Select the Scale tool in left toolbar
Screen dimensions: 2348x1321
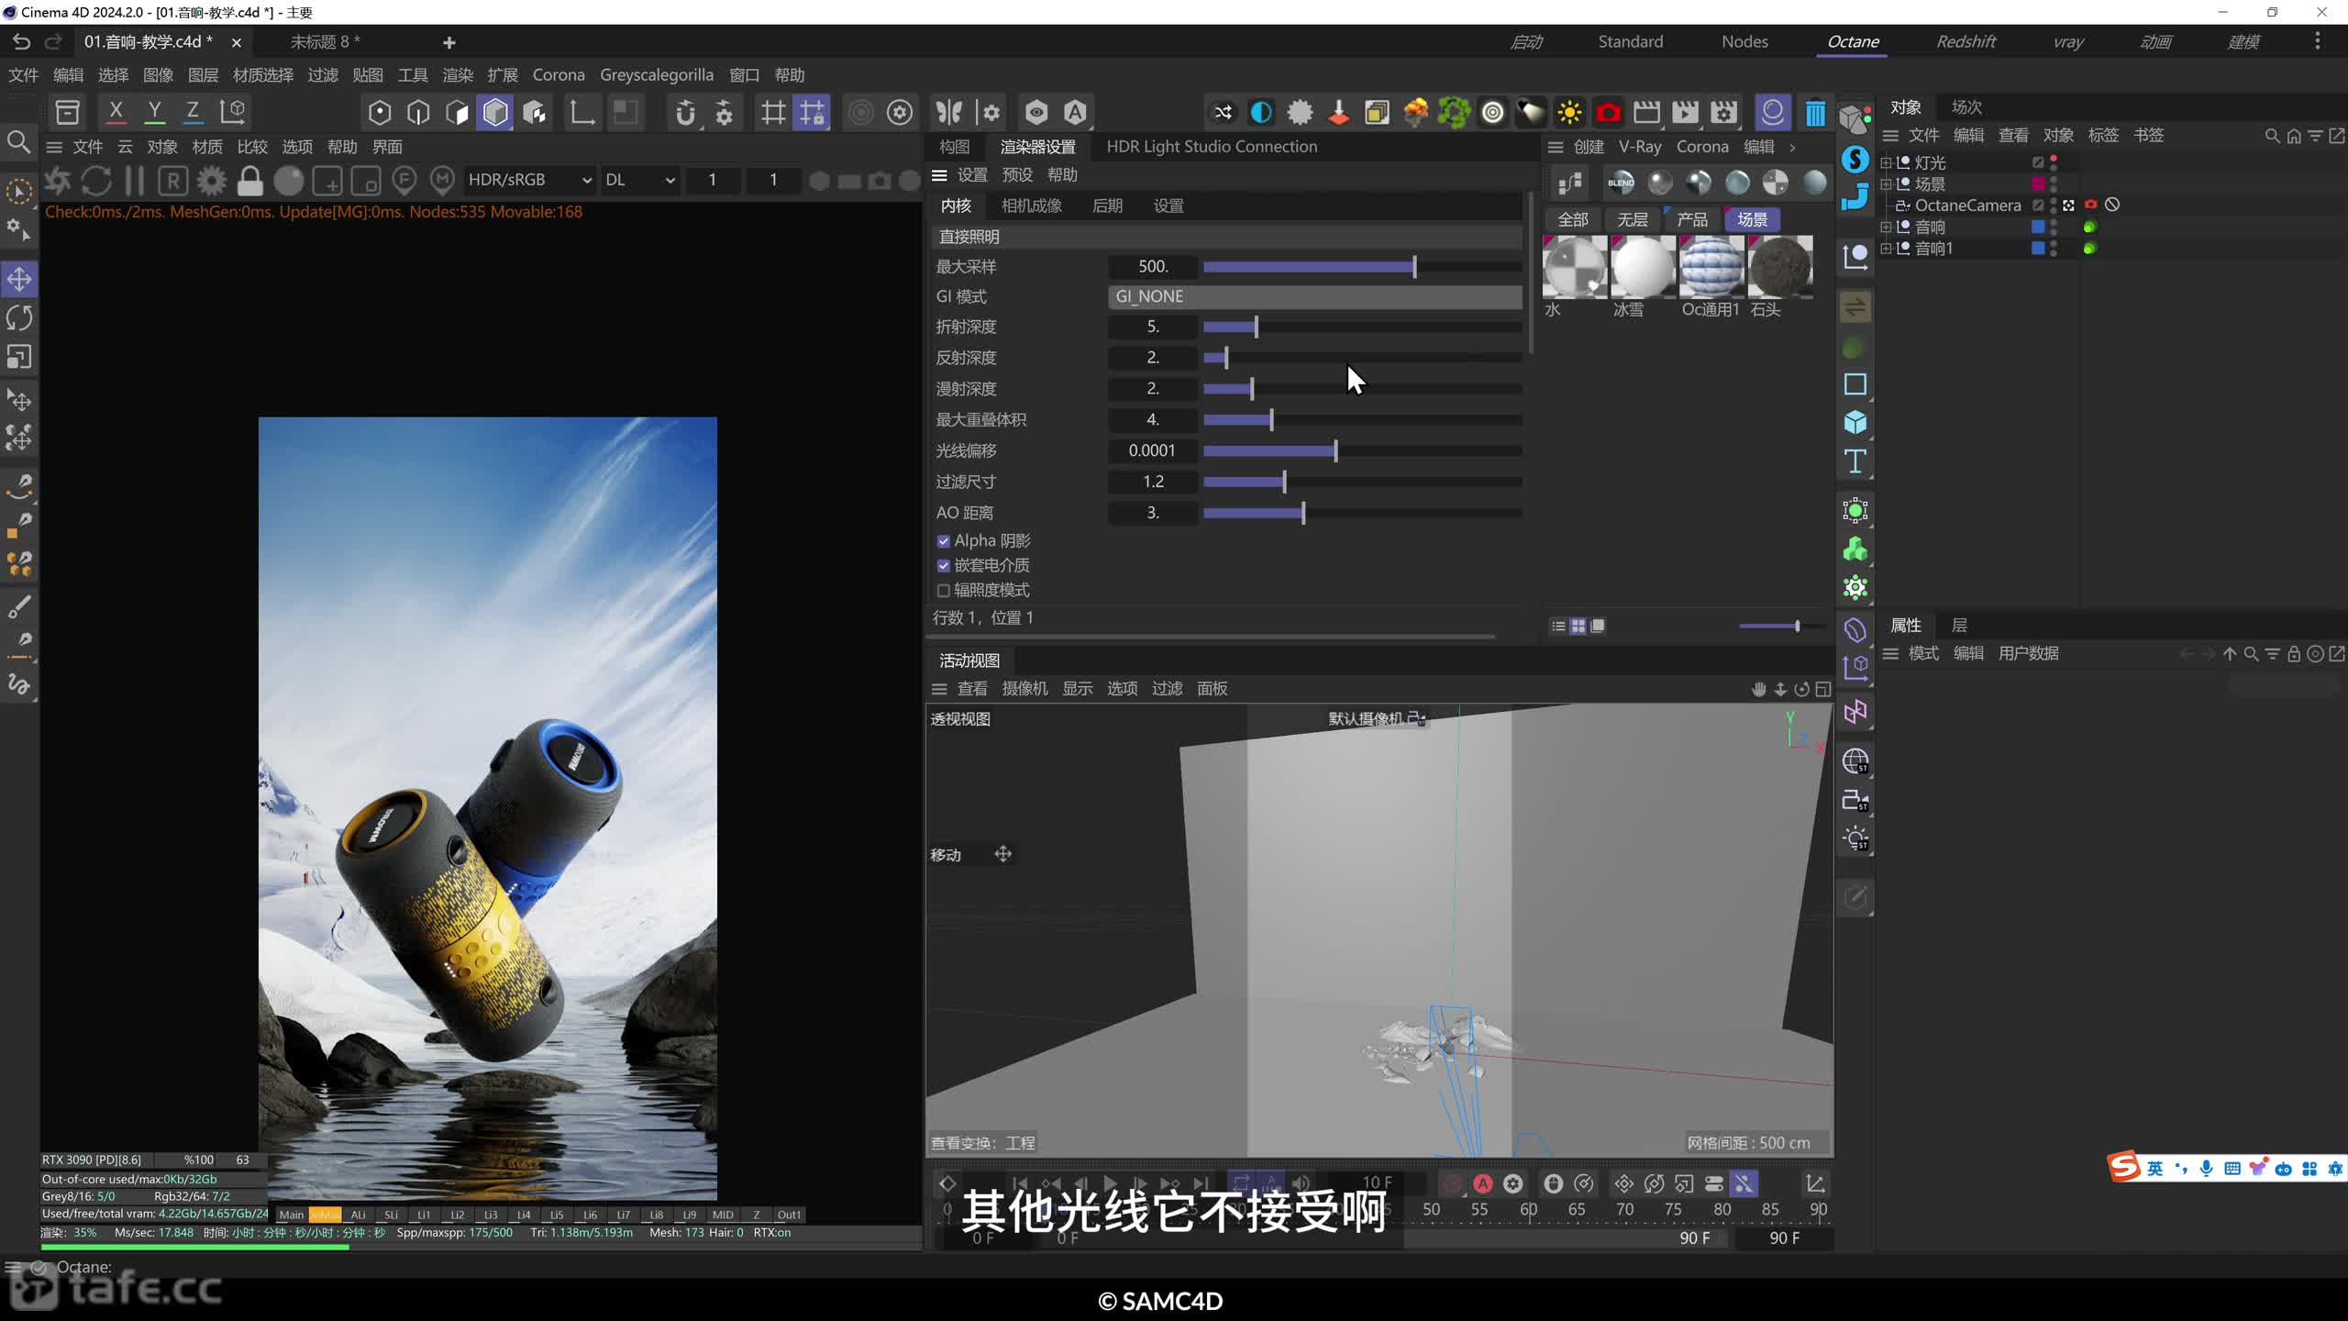(x=19, y=356)
